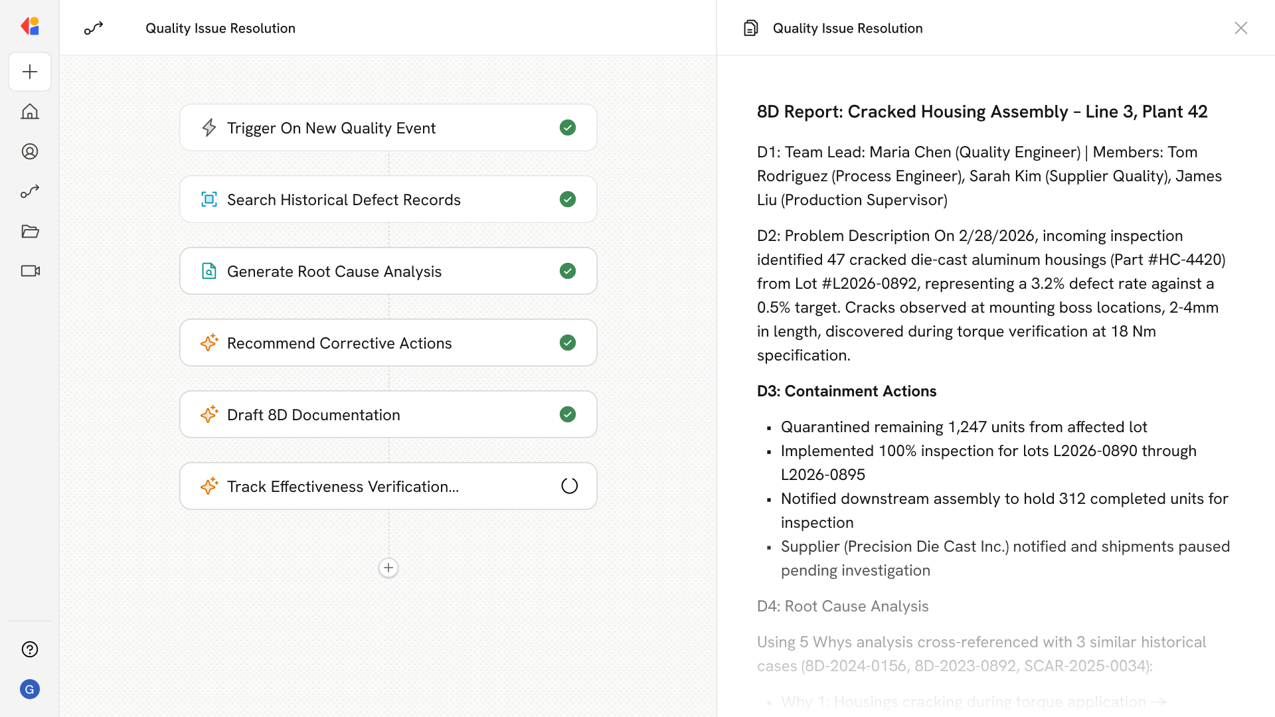Click the video camera icon in the sidebar

click(x=30, y=271)
